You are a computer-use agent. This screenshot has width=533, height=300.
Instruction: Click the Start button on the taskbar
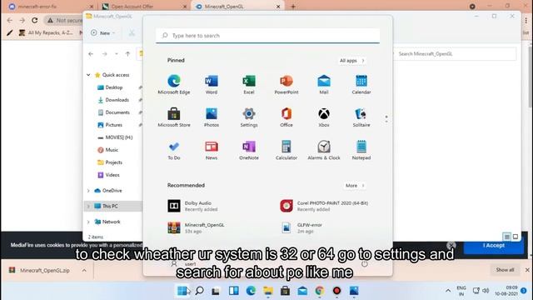point(182,291)
